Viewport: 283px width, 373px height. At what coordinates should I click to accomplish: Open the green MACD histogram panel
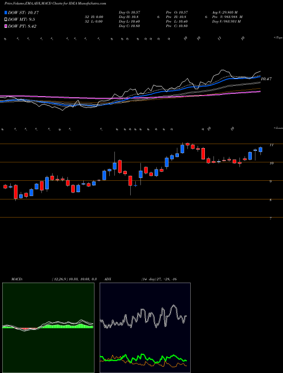[48, 328]
